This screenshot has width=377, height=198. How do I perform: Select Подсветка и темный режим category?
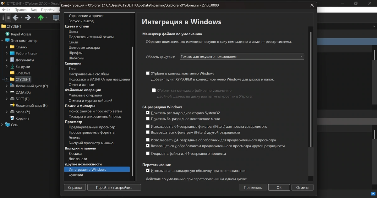[91, 37]
